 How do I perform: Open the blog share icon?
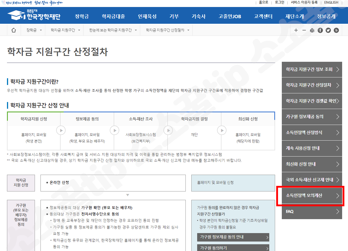pos(336,30)
